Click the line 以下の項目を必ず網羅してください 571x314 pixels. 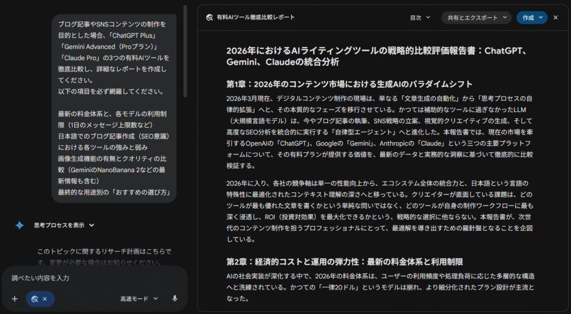(111, 91)
